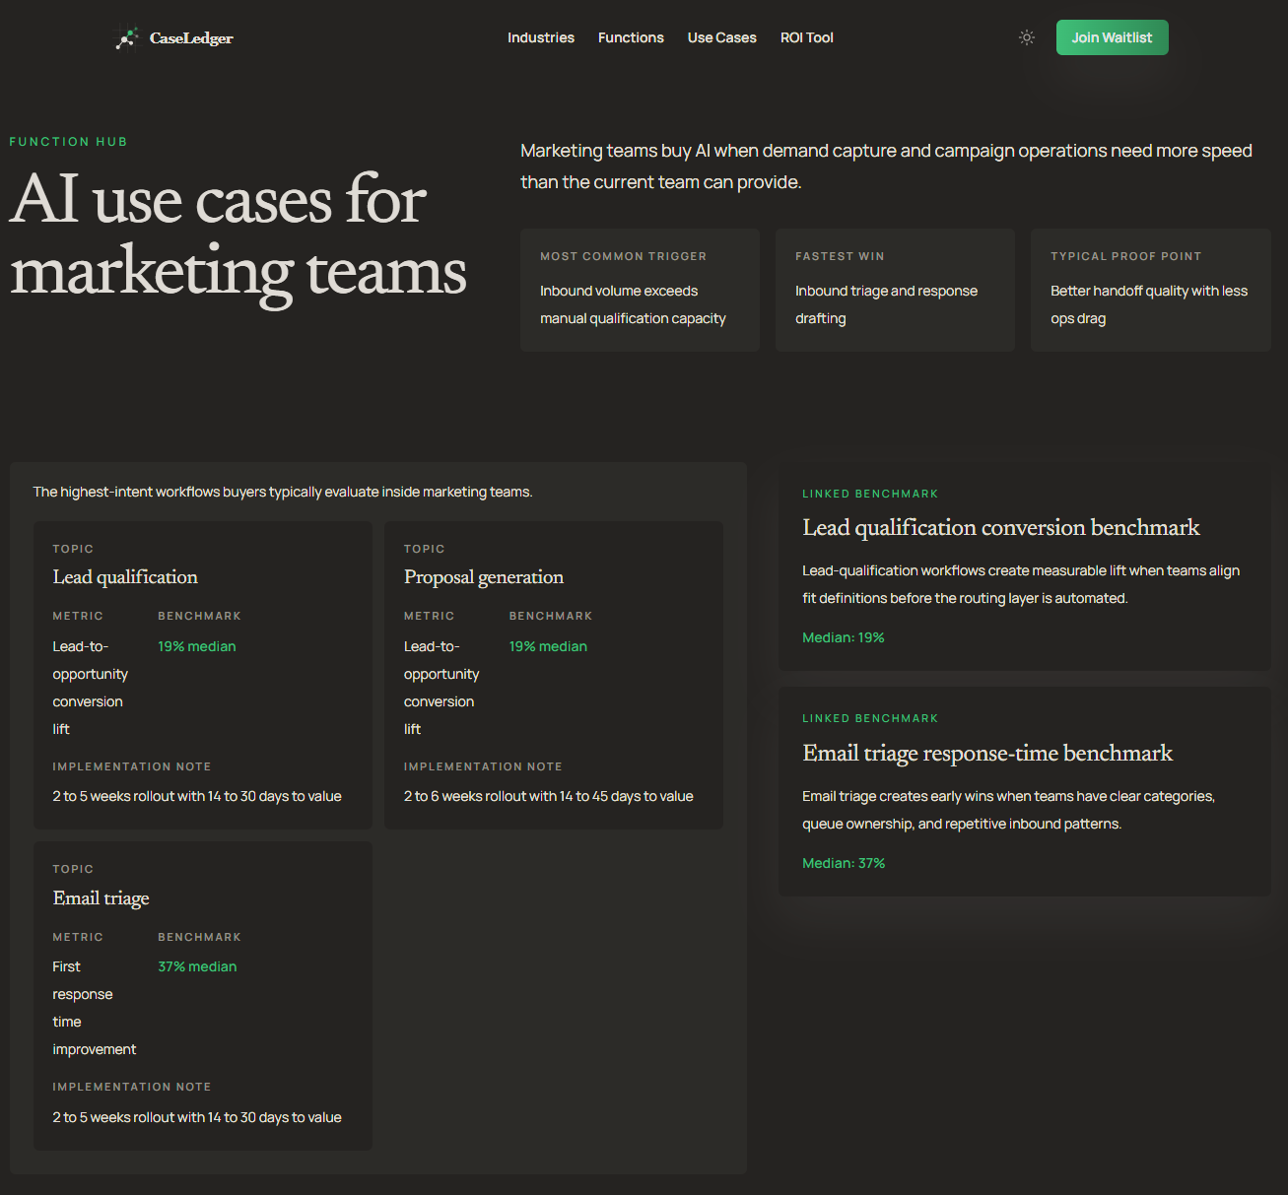Click 'Better handoff quality with less ops drag'
The image size is (1288, 1195).
point(1149,304)
